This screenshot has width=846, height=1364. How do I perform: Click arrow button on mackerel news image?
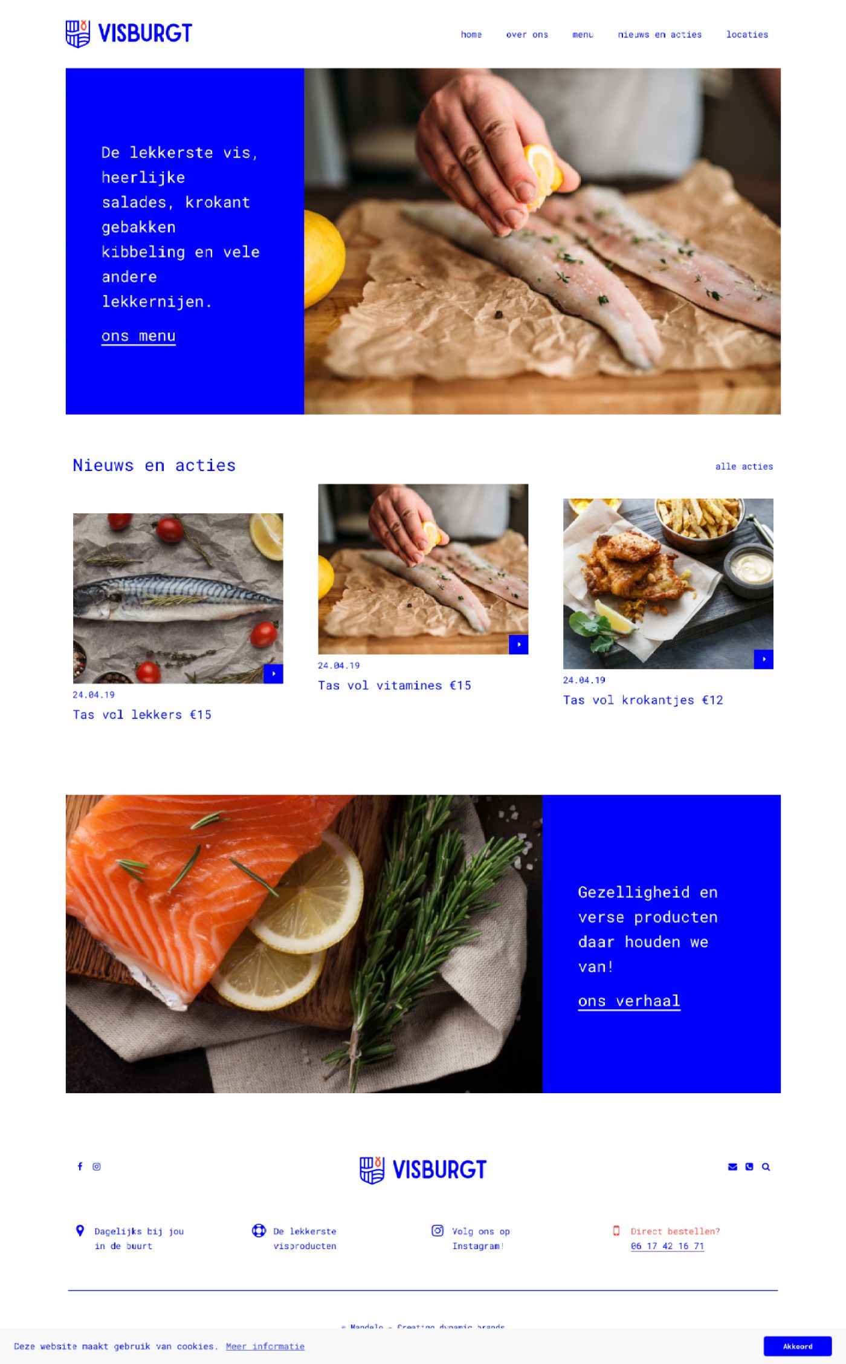(273, 674)
